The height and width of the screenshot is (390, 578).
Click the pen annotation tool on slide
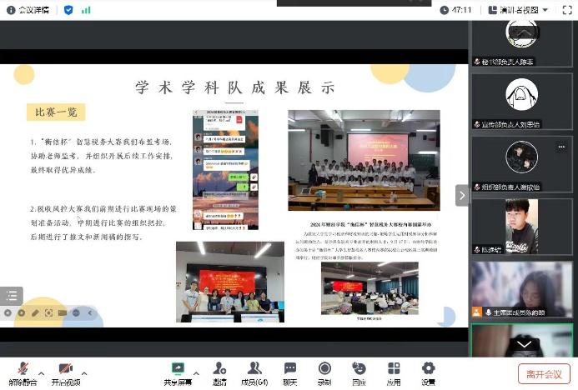point(34,312)
